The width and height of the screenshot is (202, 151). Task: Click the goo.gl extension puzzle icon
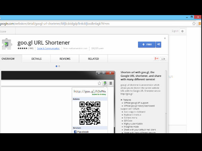pos(7,45)
